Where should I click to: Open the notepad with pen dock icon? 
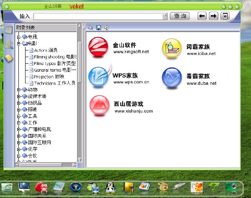click(x=59, y=187)
